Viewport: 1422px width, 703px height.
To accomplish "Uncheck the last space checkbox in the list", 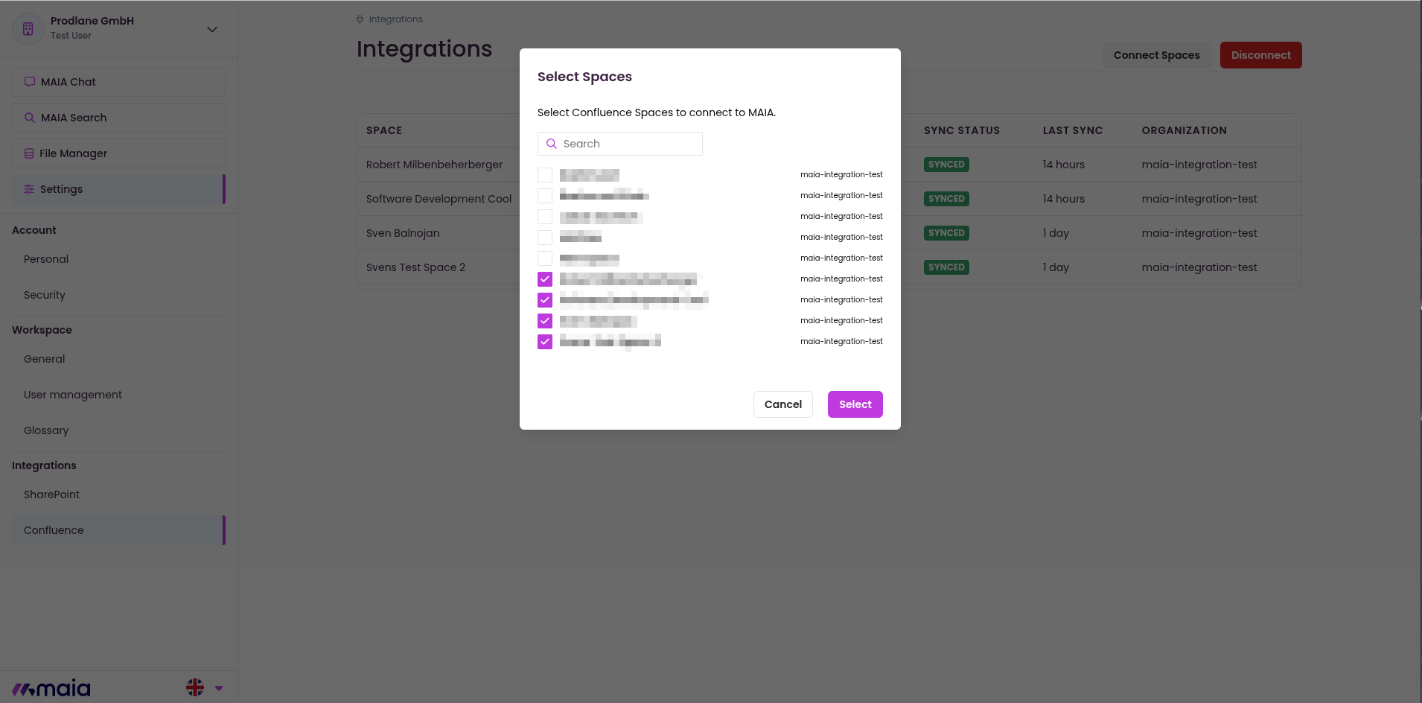I will (545, 342).
